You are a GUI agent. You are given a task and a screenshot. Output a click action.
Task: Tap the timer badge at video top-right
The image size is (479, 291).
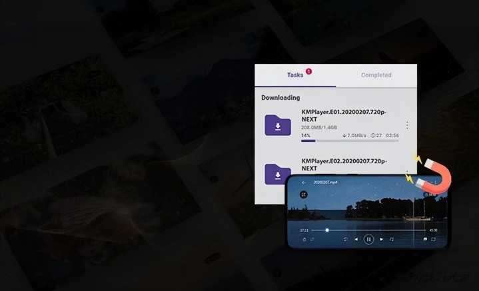point(430,194)
